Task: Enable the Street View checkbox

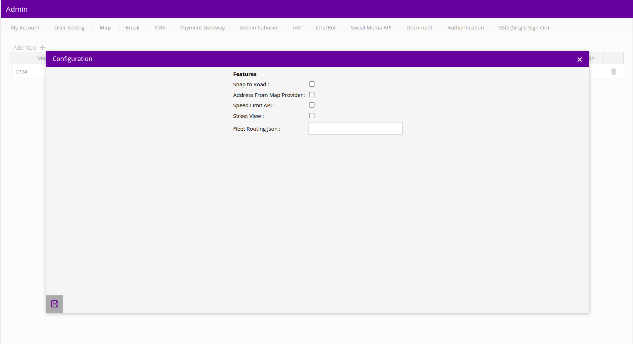Action: pos(312,116)
